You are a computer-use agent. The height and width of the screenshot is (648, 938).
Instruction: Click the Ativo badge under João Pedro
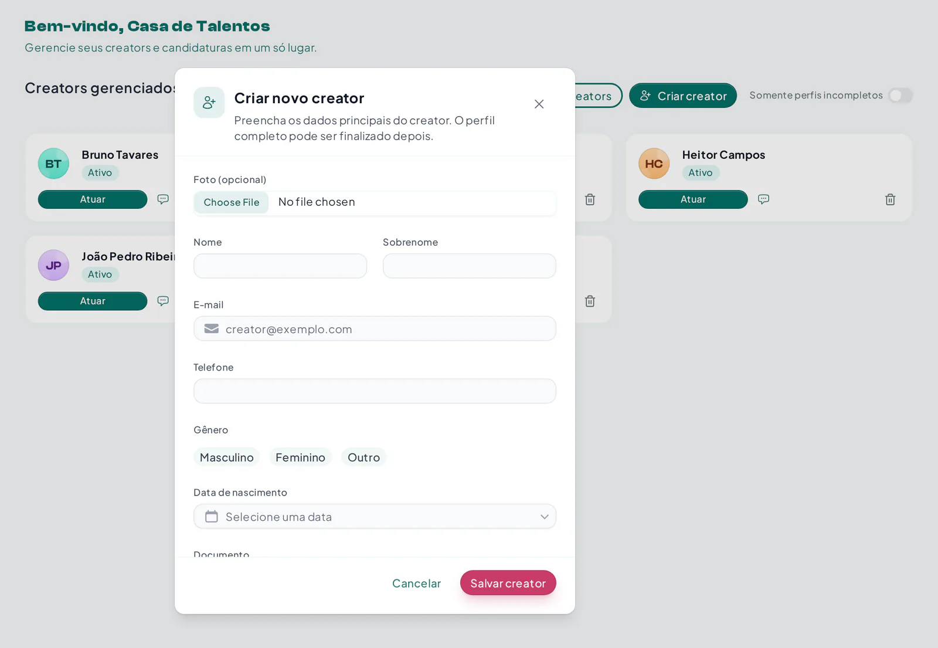100,274
